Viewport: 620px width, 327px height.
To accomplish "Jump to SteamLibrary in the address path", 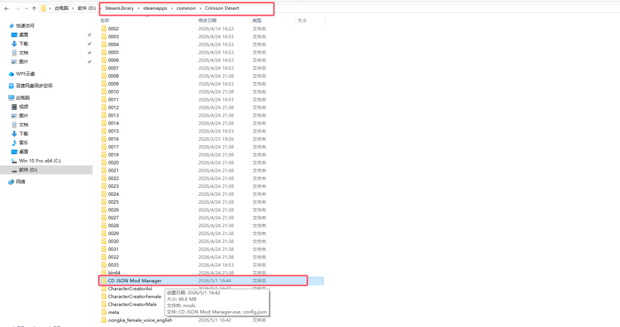I will pyautogui.click(x=119, y=8).
